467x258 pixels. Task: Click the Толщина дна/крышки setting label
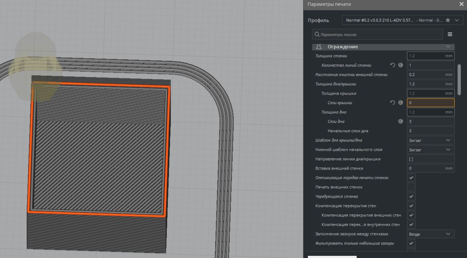[336, 84]
